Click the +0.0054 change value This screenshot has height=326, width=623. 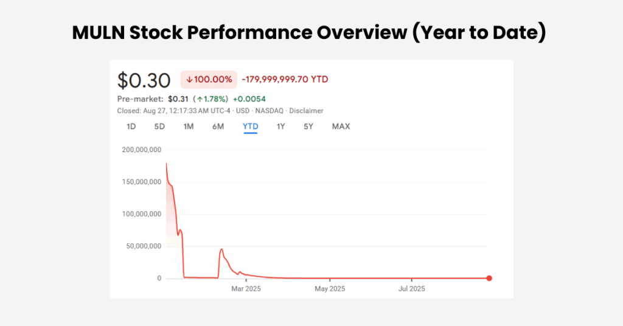(249, 99)
